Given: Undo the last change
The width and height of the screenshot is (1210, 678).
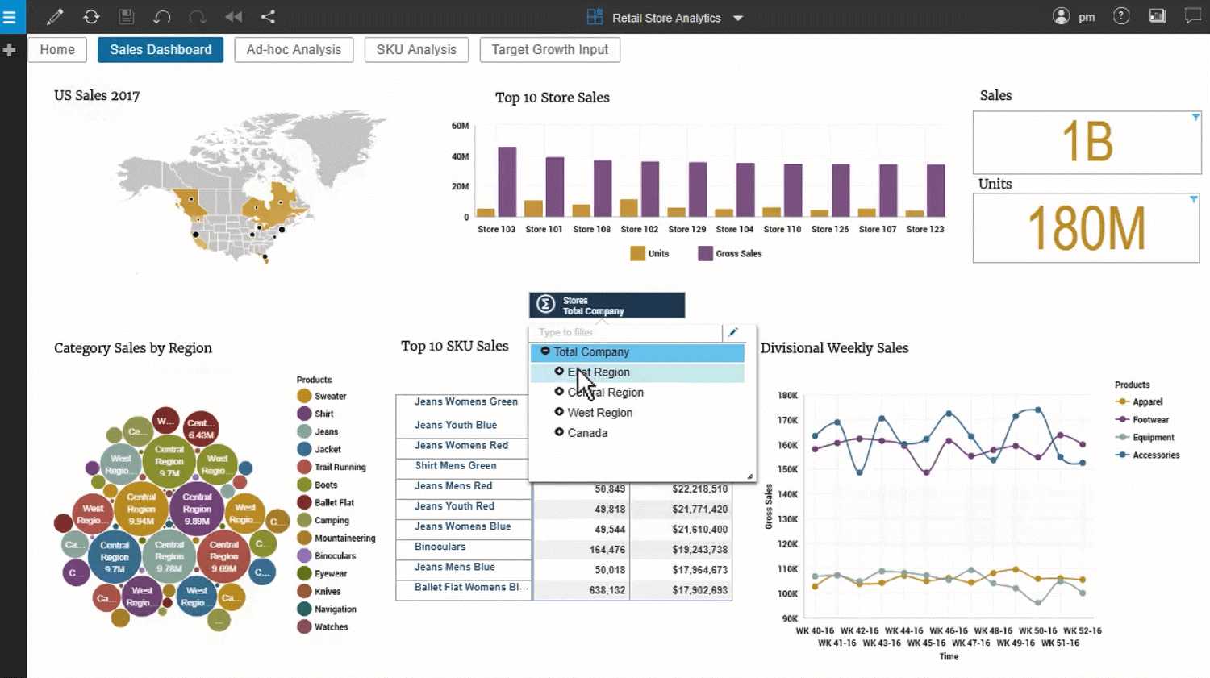Looking at the screenshot, I should 162,17.
